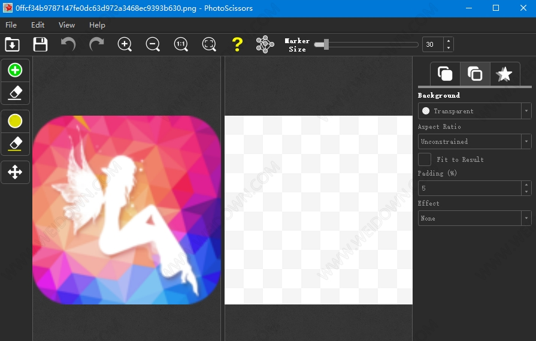This screenshot has height=341, width=536.
Task: Open the Effect None dropdown
Action: 474,218
